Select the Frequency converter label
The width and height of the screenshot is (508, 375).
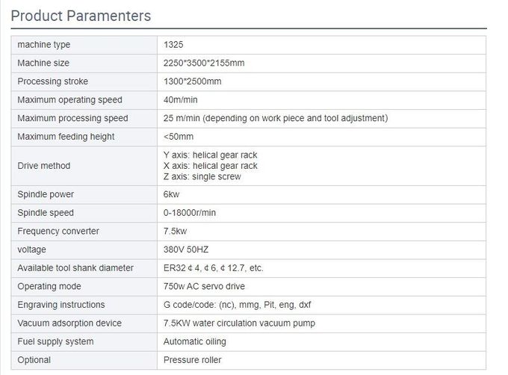click(x=58, y=232)
